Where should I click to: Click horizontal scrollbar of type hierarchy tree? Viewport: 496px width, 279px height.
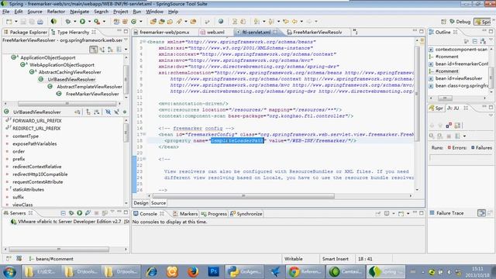click(67, 104)
